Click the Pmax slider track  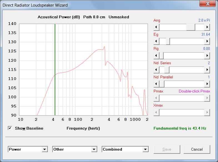click(x=182, y=98)
